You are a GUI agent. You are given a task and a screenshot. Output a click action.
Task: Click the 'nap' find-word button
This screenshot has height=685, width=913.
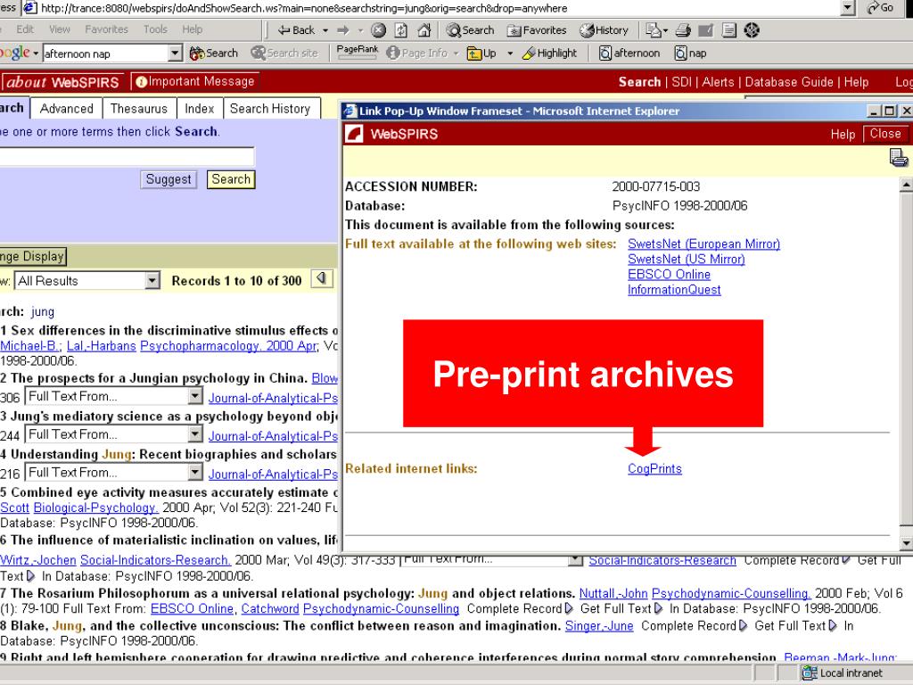pos(691,53)
